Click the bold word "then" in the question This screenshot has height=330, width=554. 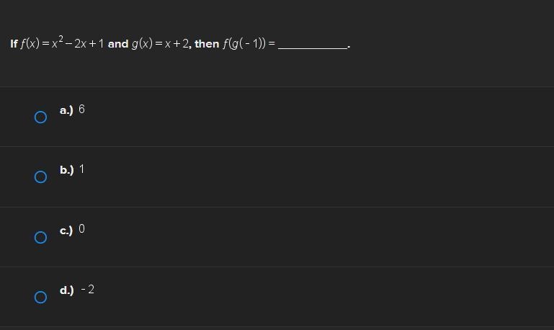(207, 44)
